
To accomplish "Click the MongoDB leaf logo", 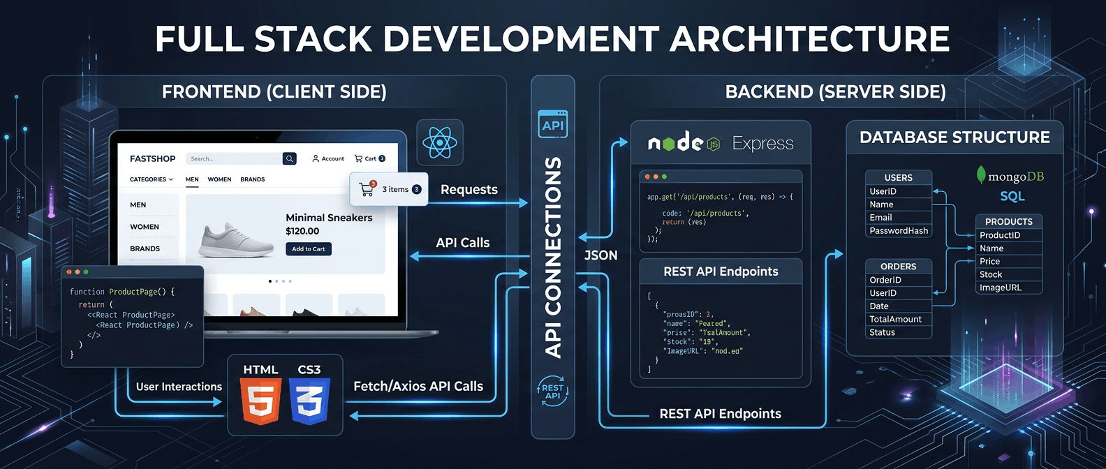I will [x=981, y=174].
